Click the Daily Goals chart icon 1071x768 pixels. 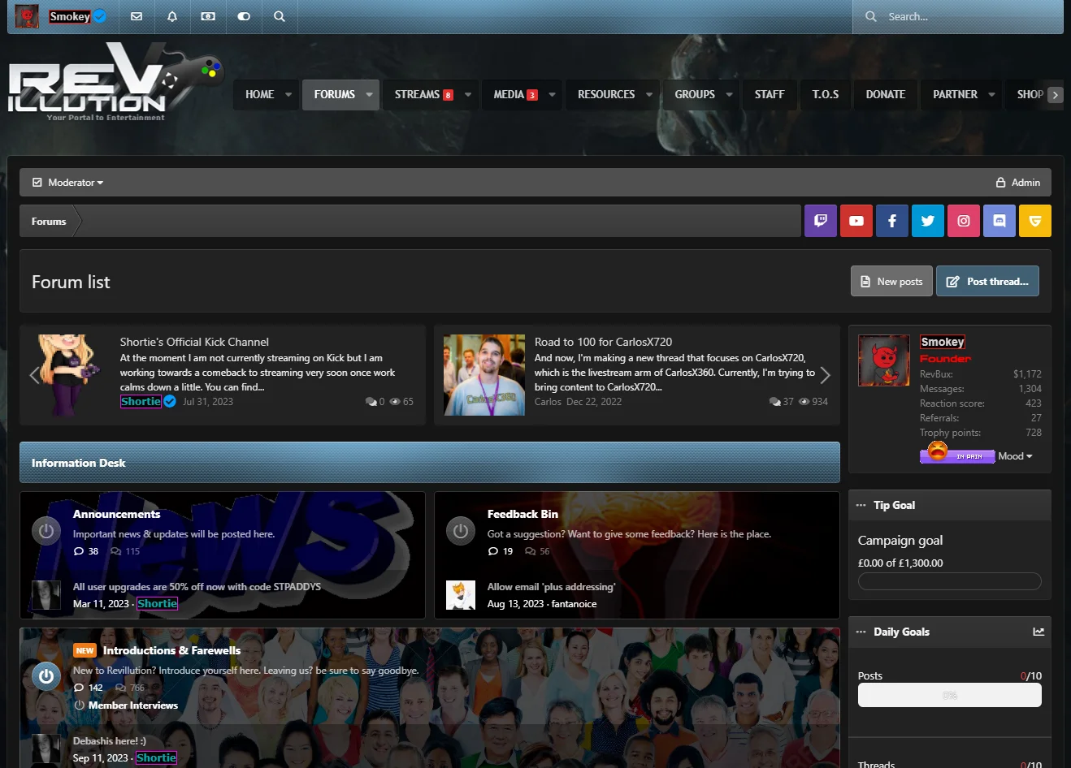pos(1038,632)
